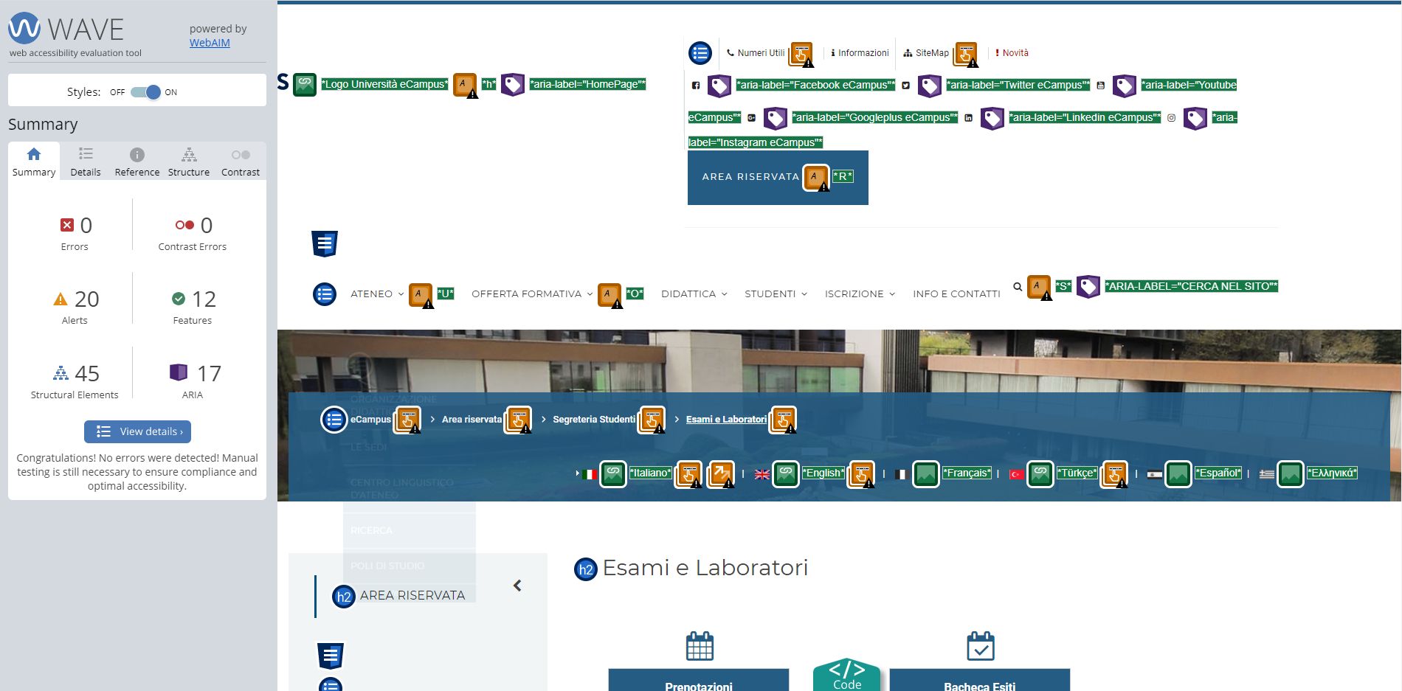Open Informazioni link

click(860, 53)
